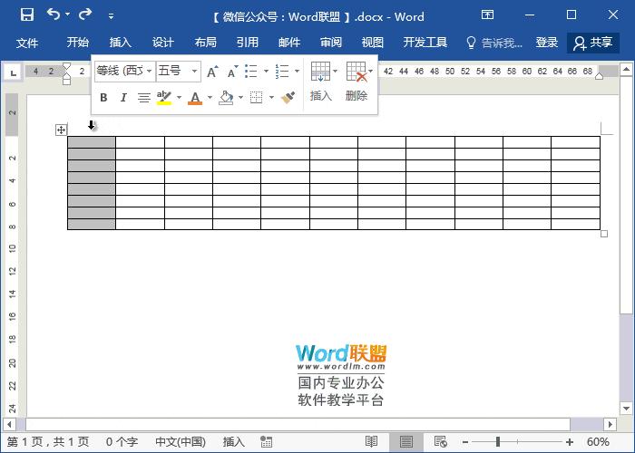635x453 pixels.
Task: Open font color dropdown arrow
Action: pyautogui.click(x=210, y=98)
